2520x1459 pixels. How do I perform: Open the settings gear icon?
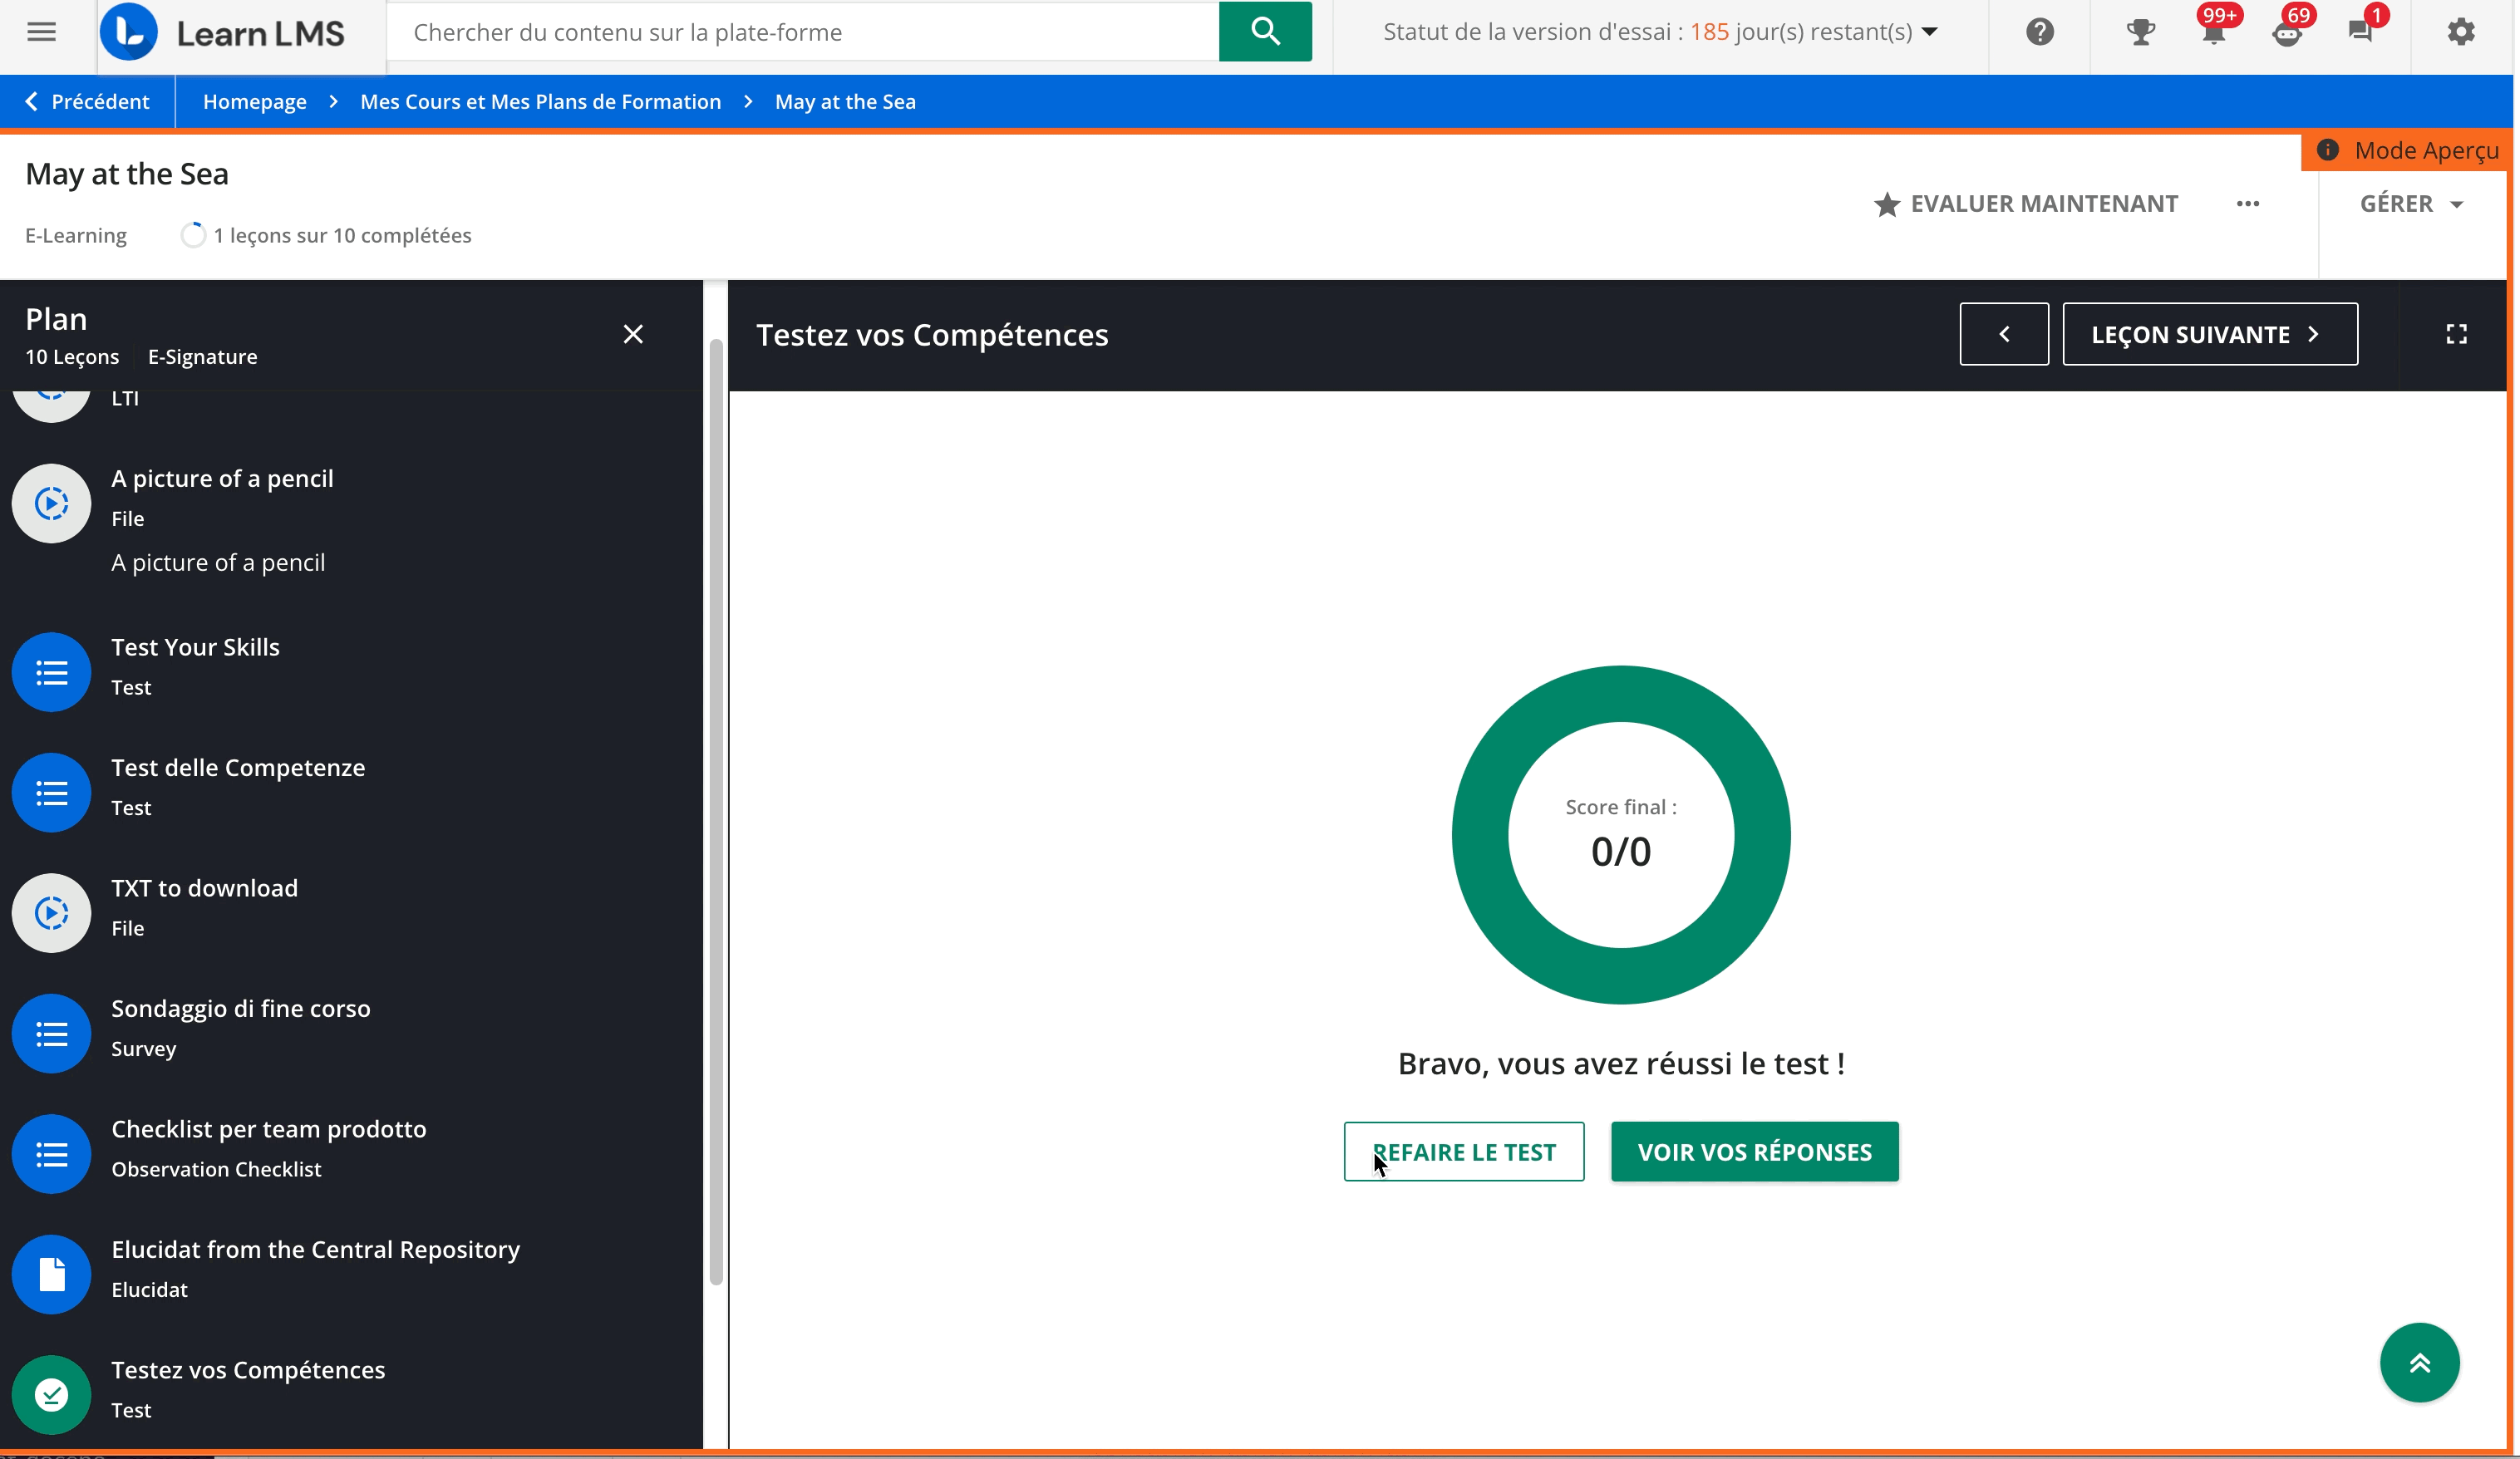coord(2460,32)
